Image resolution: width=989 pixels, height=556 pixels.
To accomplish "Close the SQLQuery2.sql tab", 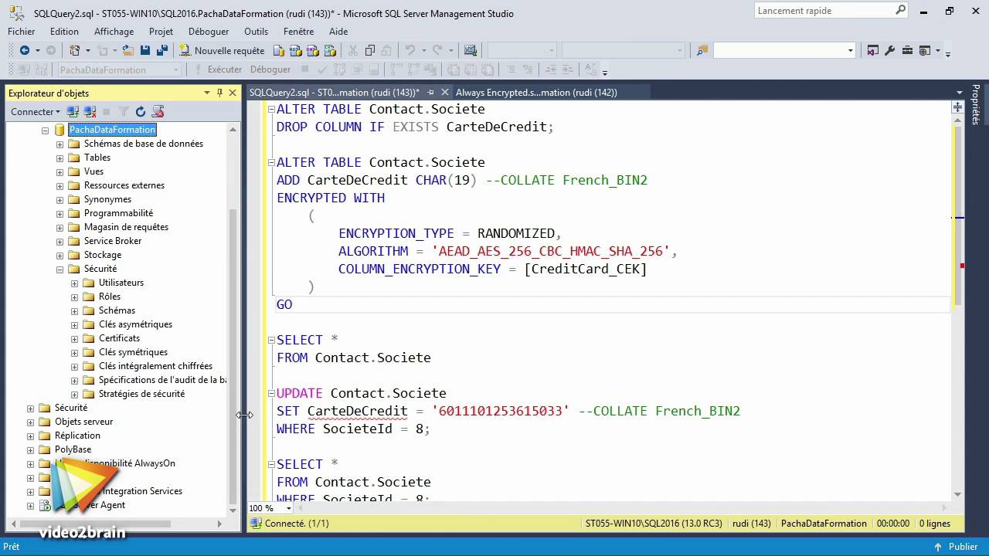I will coord(444,93).
